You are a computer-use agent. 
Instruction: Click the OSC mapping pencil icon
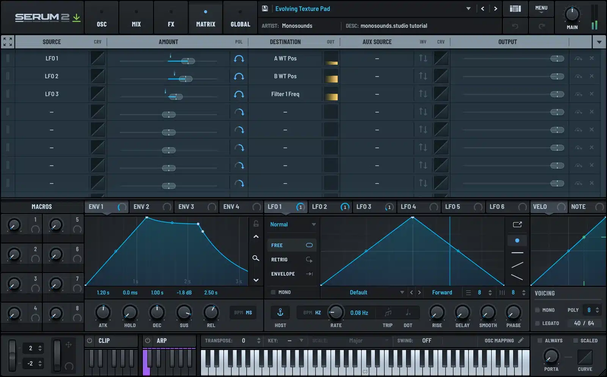521,340
